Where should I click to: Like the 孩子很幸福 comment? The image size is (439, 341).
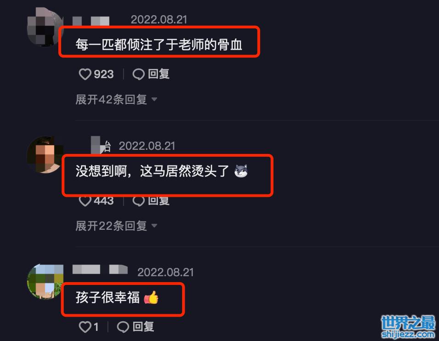click(85, 327)
